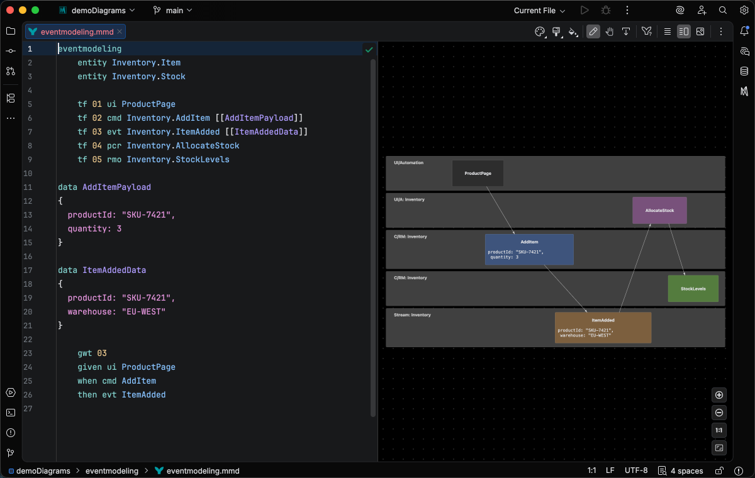Viewport: 755px width, 478px height.
Task: Open the Mermaid tool window in the right sidebar
Action: coord(745,91)
